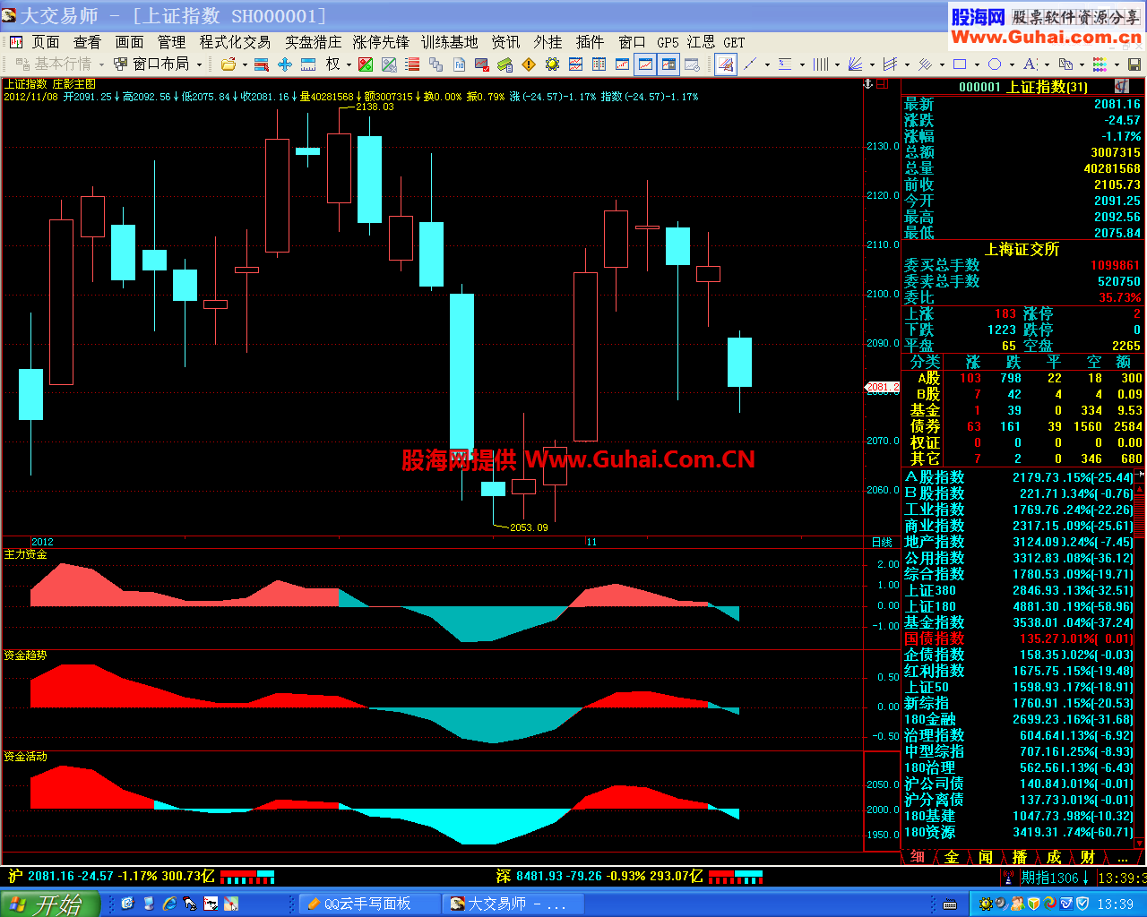Open the 画面 menu
Image resolution: width=1147 pixels, height=917 pixels.
(130, 42)
